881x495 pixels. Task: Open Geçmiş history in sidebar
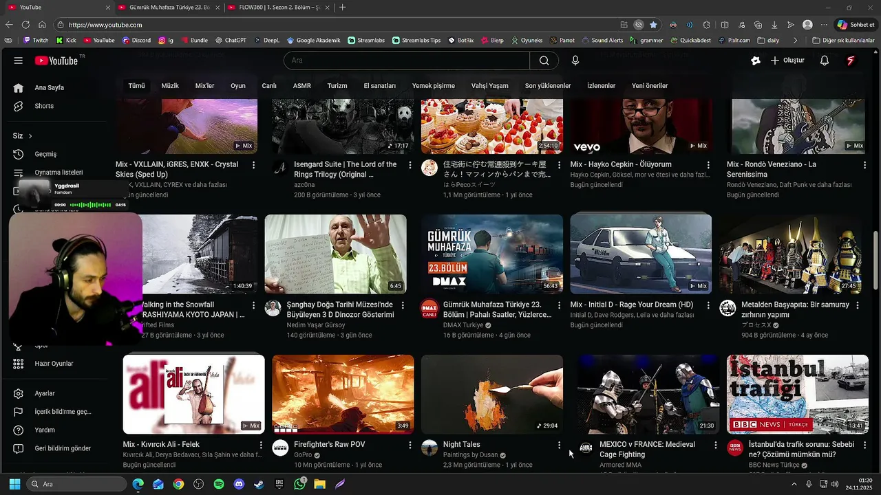[45, 154]
